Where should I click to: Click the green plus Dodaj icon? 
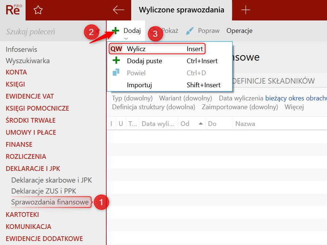(115, 31)
